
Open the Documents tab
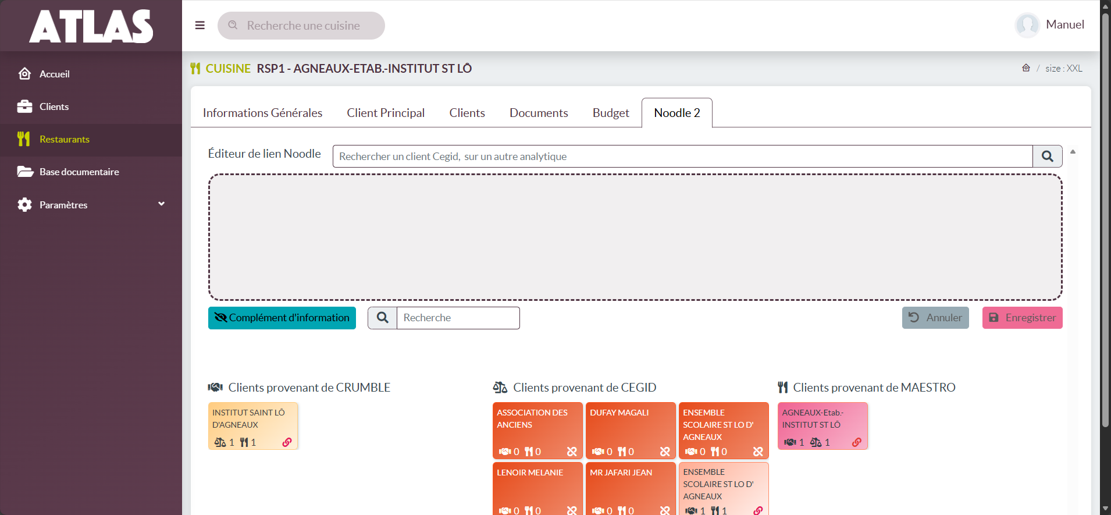[539, 113]
